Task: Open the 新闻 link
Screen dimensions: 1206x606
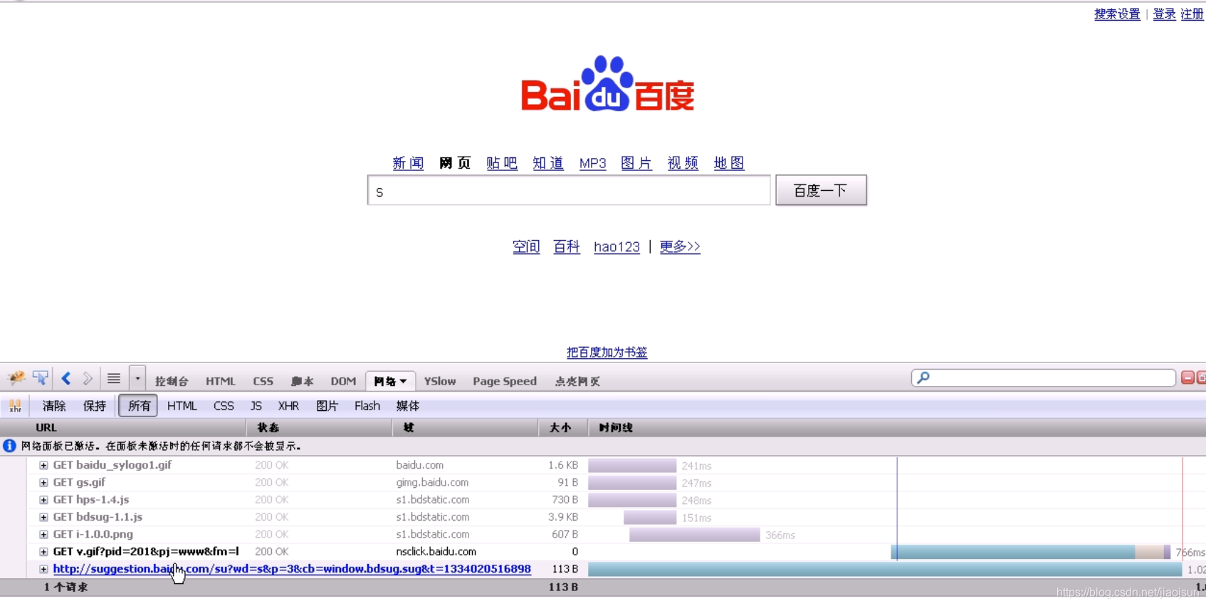Action: (x=408, y=163)
